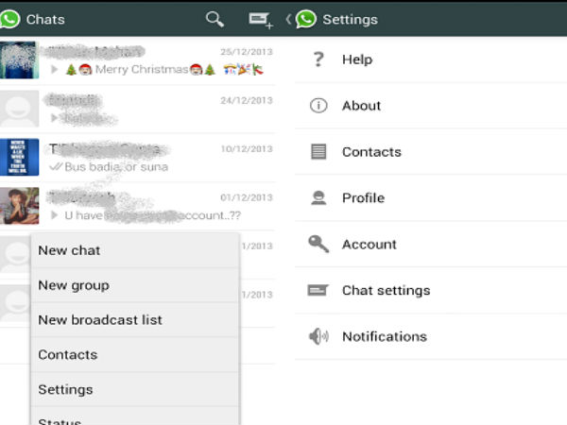Tap the new chat compose icon
This screenshot has width=567, height=425.
tap(258, 19)
